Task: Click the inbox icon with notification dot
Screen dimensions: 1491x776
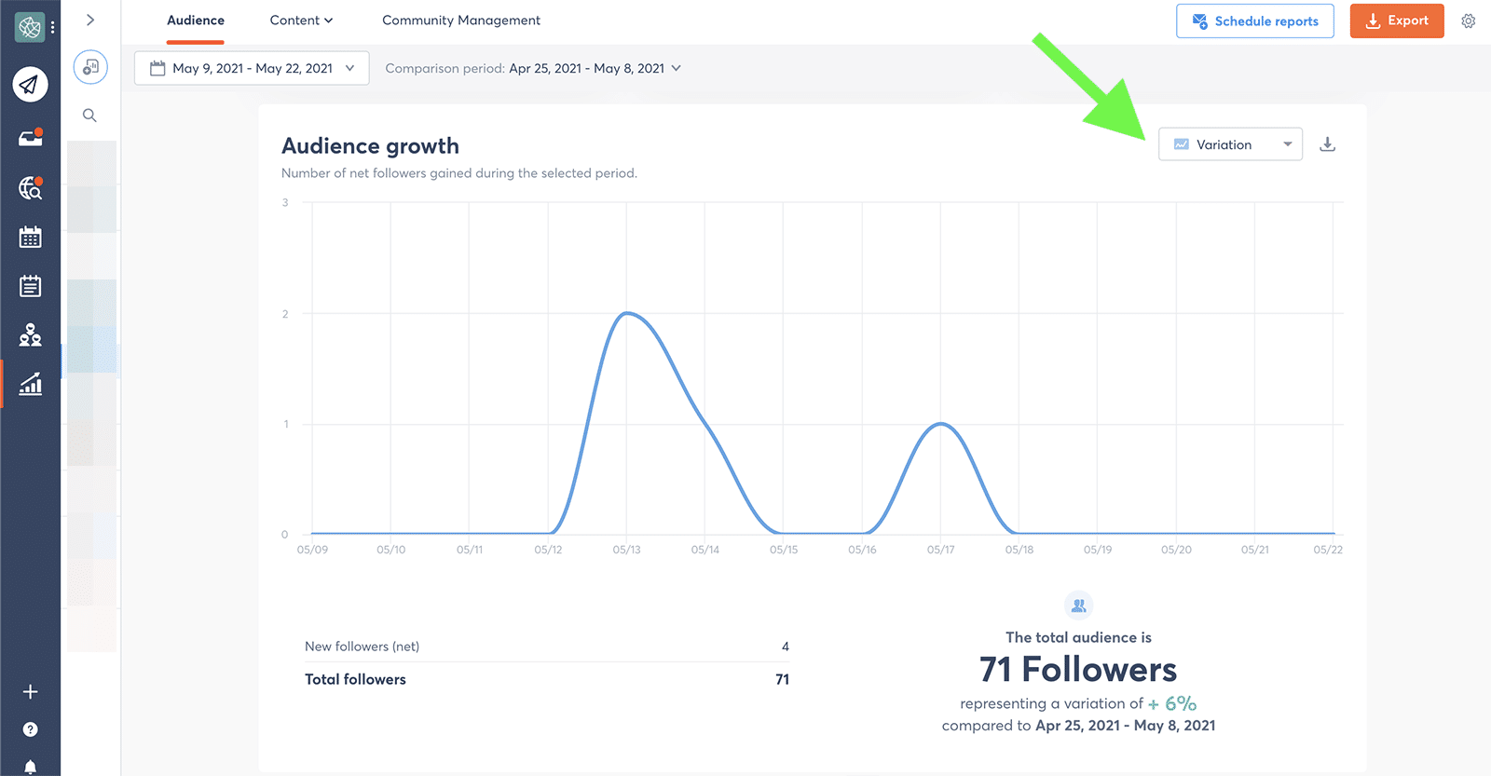Action: pos(30,136)
